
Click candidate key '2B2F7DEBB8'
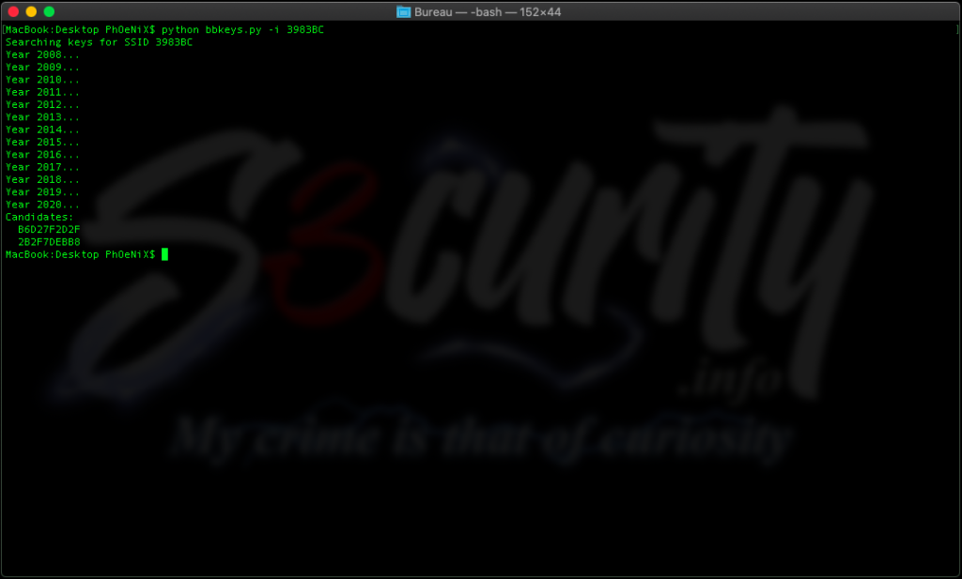pyautogui.click(x=49, y=242)
